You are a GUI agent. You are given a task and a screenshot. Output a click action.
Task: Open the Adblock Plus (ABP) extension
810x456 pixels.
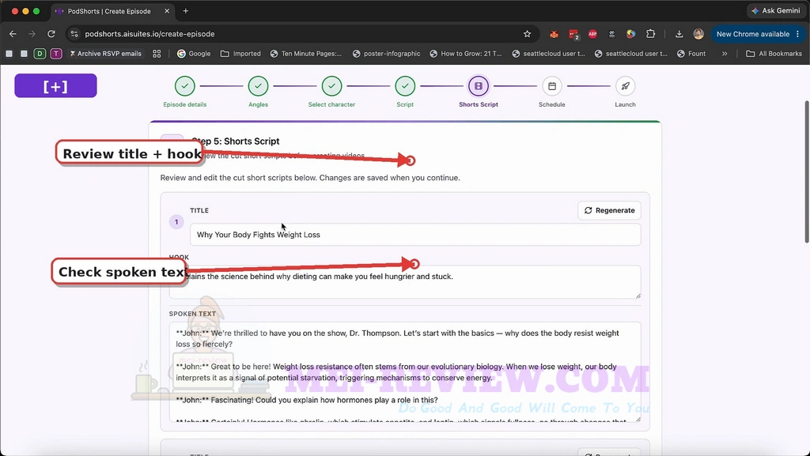[592, 34]
